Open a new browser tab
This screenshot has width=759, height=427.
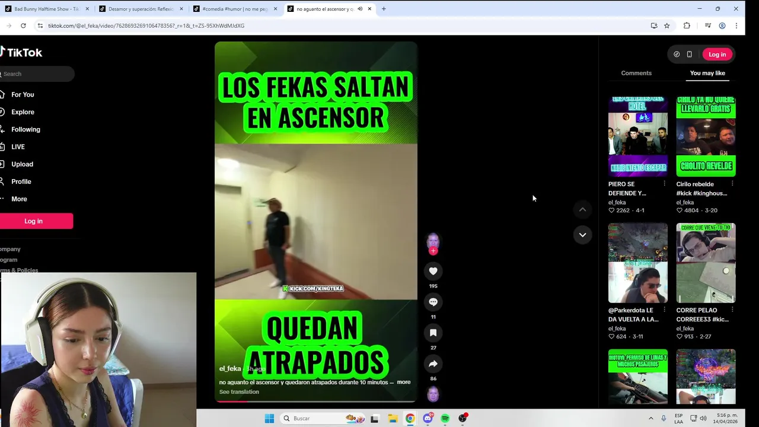pyautogui.click(x=384, y=9)
